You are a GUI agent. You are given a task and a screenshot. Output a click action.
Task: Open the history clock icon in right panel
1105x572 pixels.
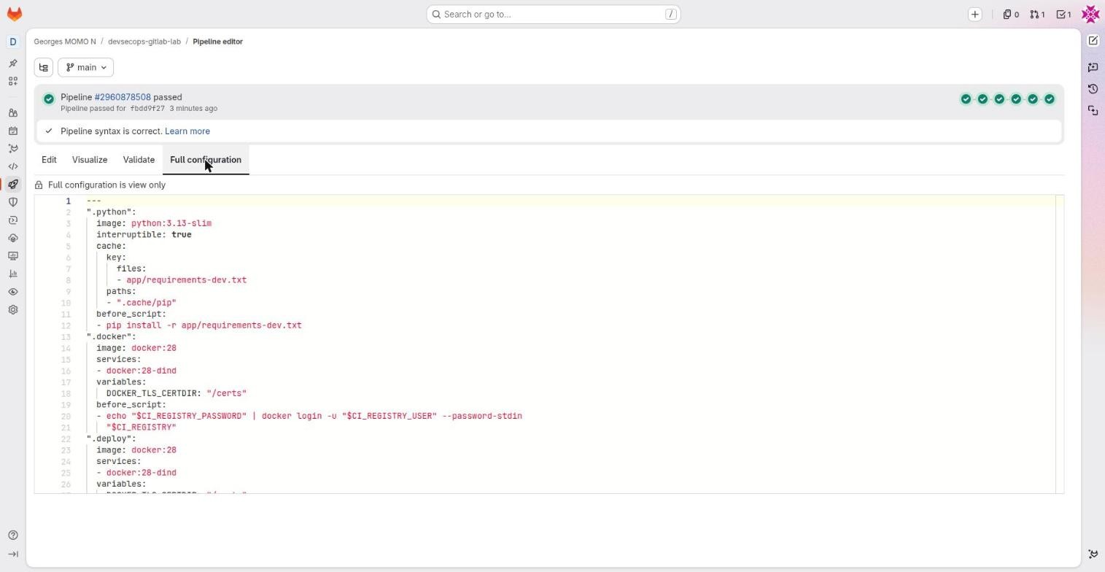click(1093, 89)
